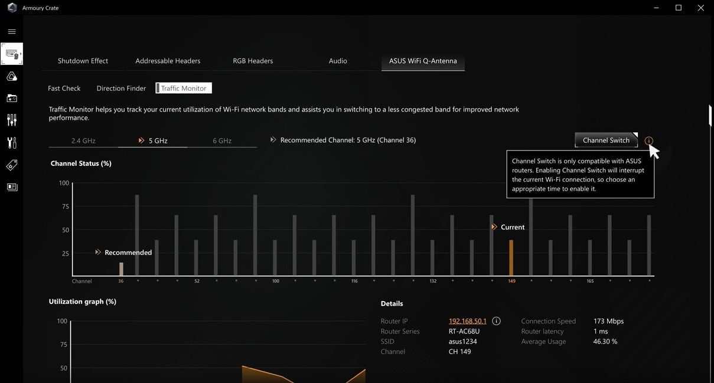The image size is (714, 383).
Task: Click the info icon next to Router IP
Action: [x=496, y=321]
